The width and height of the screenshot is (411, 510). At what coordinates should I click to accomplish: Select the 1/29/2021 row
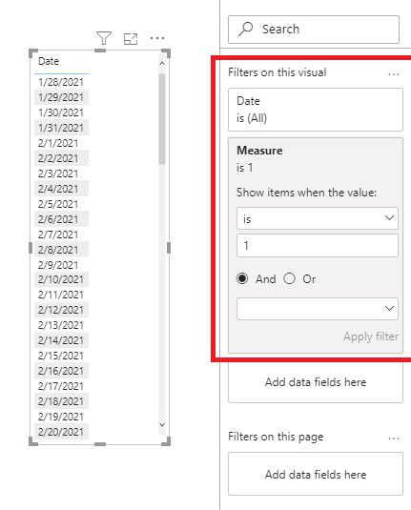(x=61, y=97)
